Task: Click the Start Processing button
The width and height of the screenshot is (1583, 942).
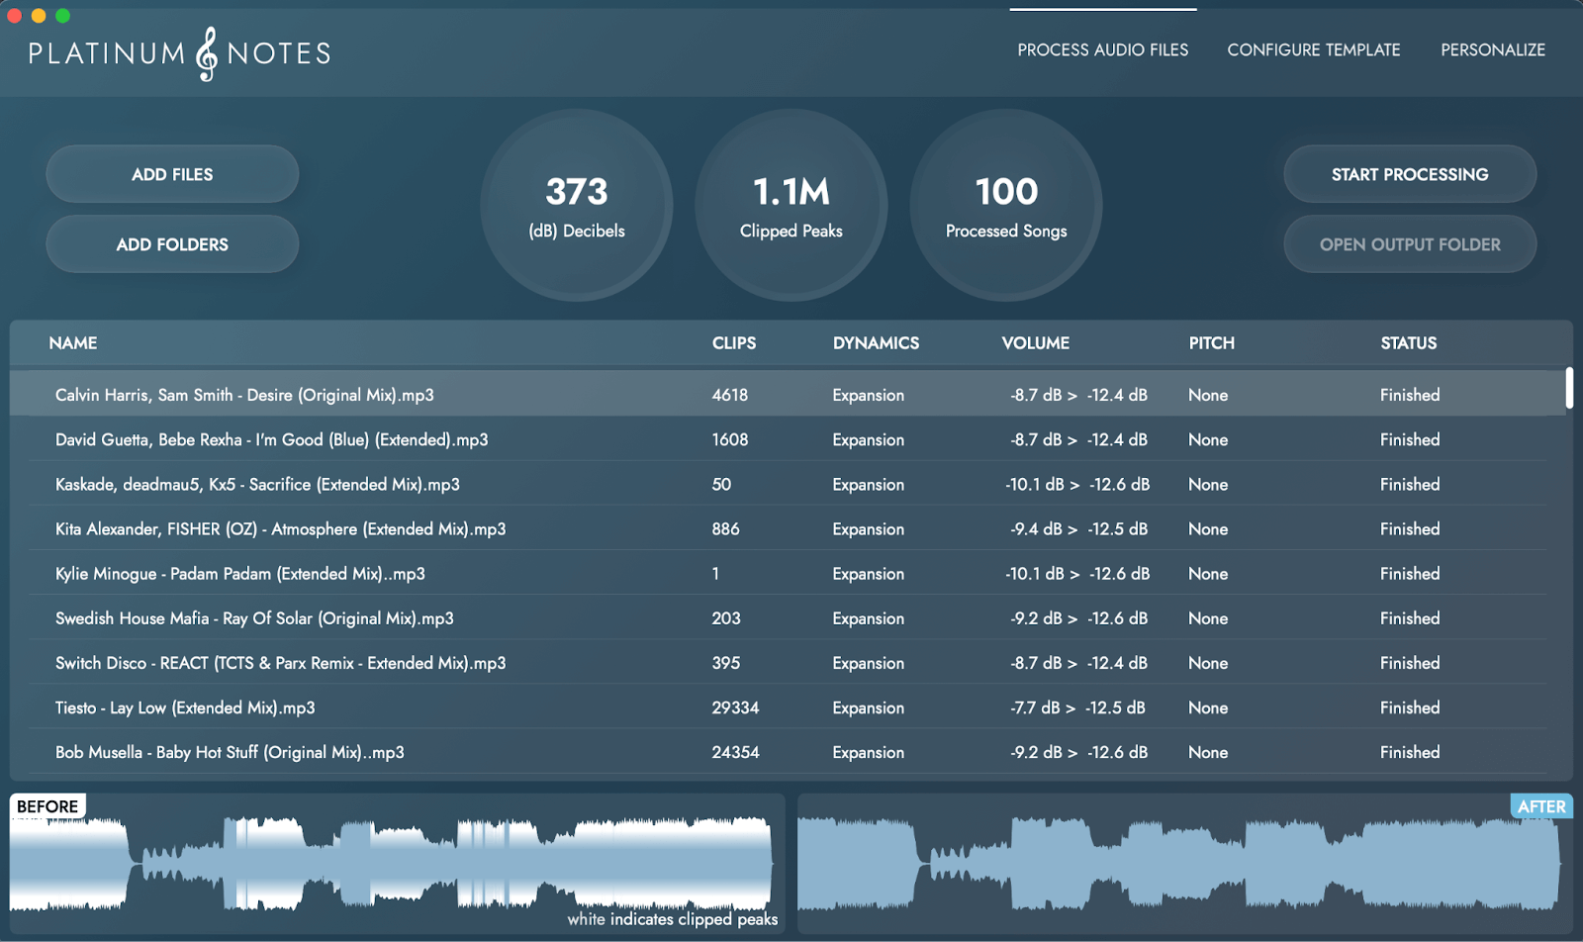Action: (1409, 174)
